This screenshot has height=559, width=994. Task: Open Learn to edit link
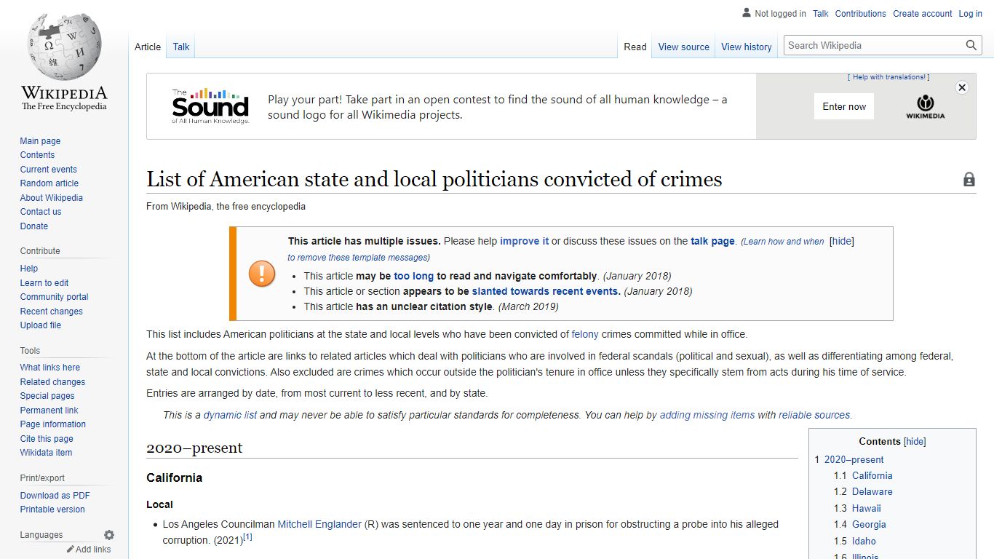tap(44, 283)
